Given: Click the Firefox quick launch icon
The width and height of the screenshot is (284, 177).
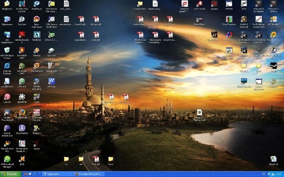Looking at the screenshot, I should (26, 174).
